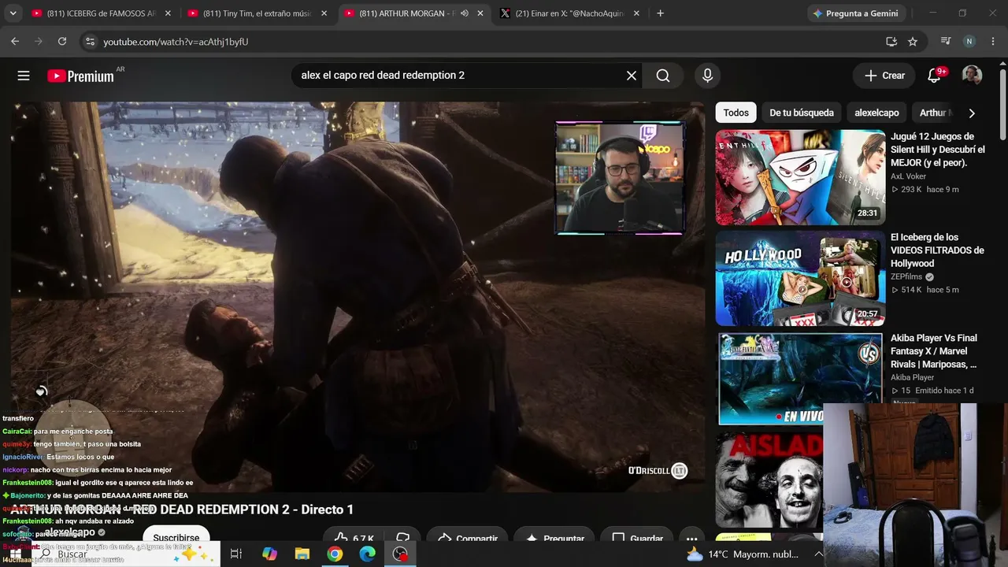This screenshot has height=567, width=1008.
Task: Open the YouTube account avatar menu
Action: (x=972, y=76)
